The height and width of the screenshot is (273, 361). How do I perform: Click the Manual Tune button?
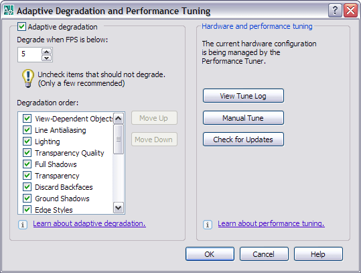coord(243,118)
